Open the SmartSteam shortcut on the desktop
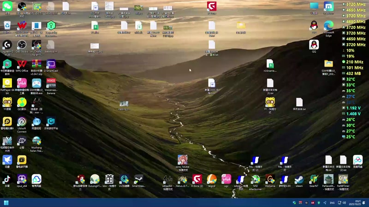Viewport: 369px width, 207px height. pyautogui.click(x=139, y=179)
